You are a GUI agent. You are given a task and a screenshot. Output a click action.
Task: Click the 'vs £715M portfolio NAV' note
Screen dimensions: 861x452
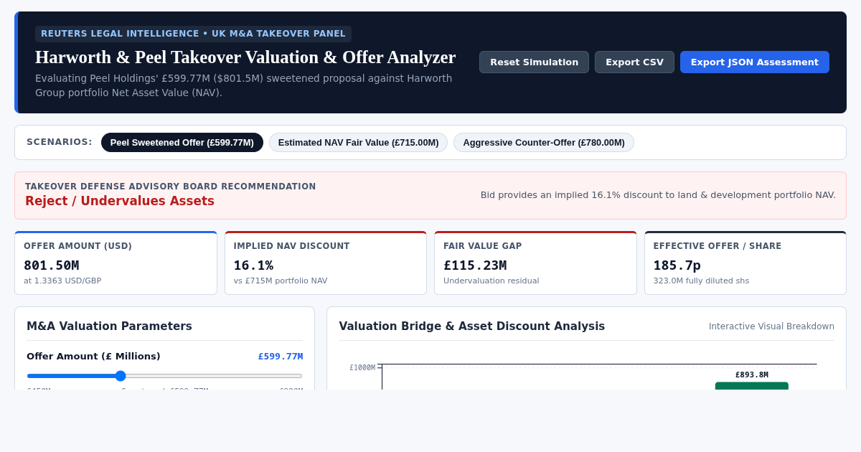point(281,281)
